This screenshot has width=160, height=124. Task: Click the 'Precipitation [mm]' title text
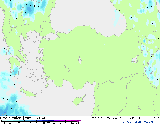coord(16,118)
